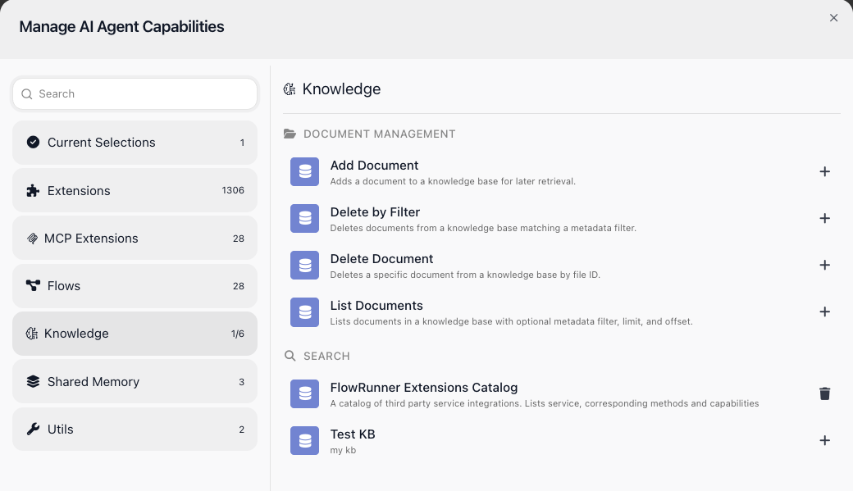853x491 pixels.
Task: Click the Knowledge panel heading
Action: (341, 89)
